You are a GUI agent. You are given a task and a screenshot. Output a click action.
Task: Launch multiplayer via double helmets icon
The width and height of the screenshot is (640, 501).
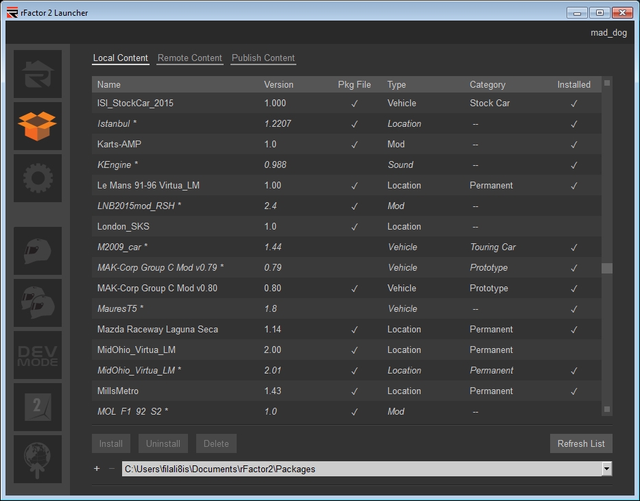[x=38, y=303]
